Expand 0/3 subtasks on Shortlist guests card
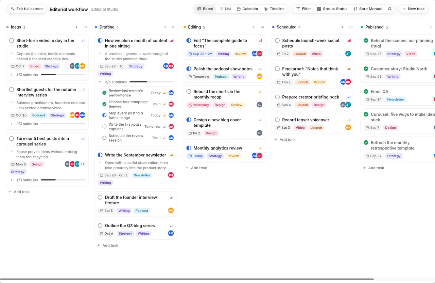 [x=12, y=124]
